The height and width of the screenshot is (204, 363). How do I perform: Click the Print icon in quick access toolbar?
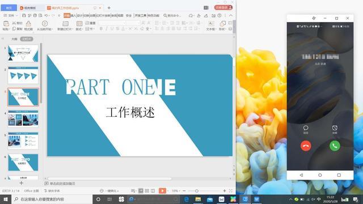click(x=35, y=15)
